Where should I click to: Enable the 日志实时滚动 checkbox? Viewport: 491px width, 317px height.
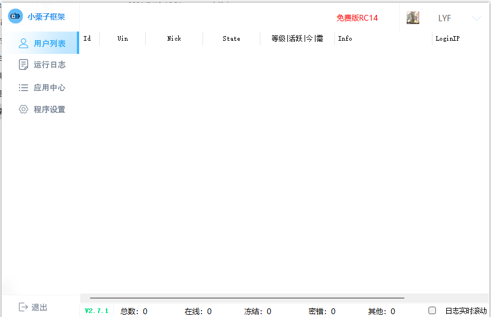tap(432, 311)
